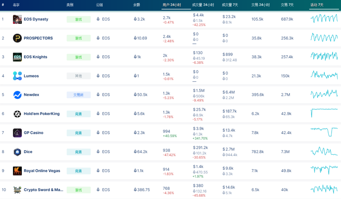Click EOS chain icon in PROSPECTORS row
Viewport: 341px width, 200px height.
(98, 38)
